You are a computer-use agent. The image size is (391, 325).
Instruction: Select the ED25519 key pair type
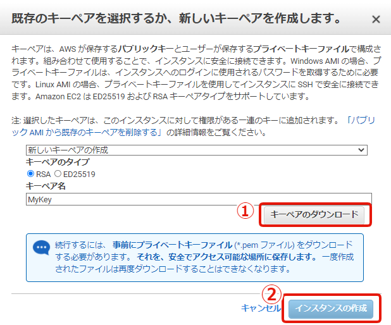58,174
